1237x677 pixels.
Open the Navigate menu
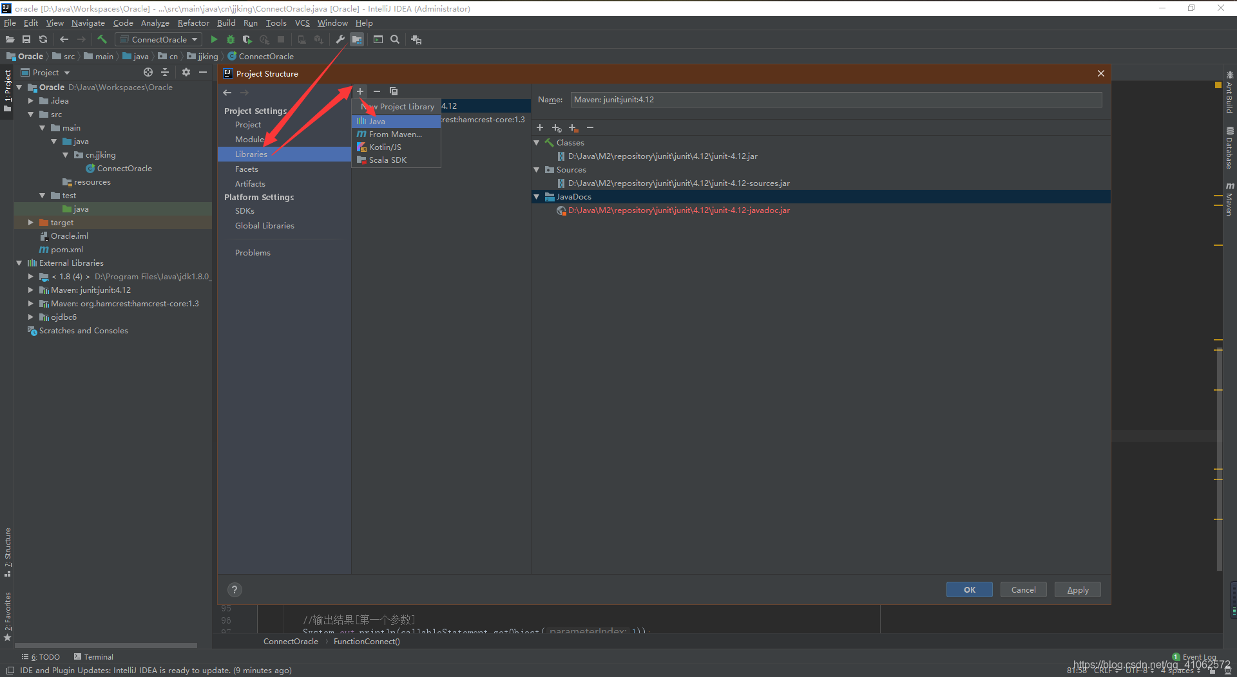click(88, 23)
